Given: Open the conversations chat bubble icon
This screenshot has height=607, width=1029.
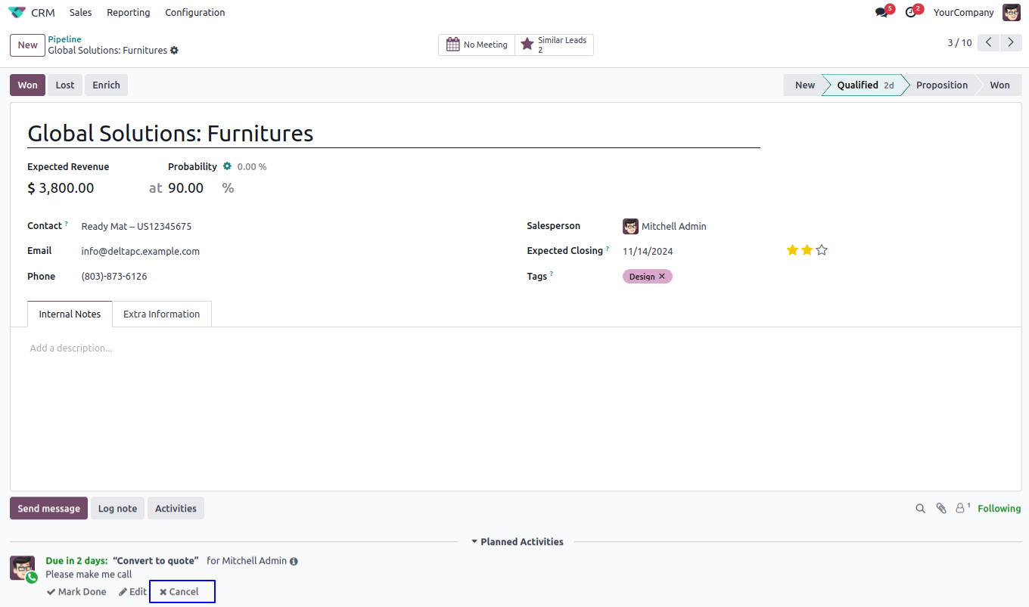Looking at the screenshot, I should pyautogui.click(x=881, y=13).
